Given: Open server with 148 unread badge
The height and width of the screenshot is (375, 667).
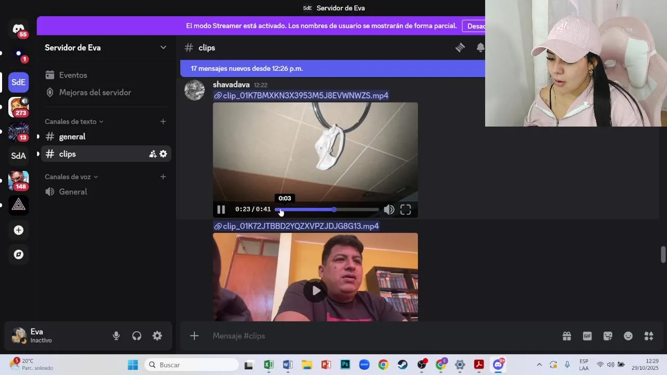Looking at the screenshot, I should (18, 180).
